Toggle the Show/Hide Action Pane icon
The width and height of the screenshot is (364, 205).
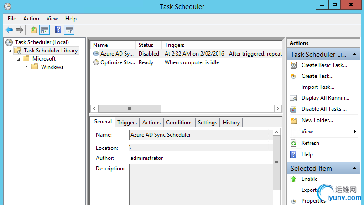pyautogui.click(x=69, y=30)
